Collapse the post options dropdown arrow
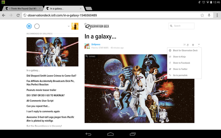221x138 pixels. (x=199, y=44)
